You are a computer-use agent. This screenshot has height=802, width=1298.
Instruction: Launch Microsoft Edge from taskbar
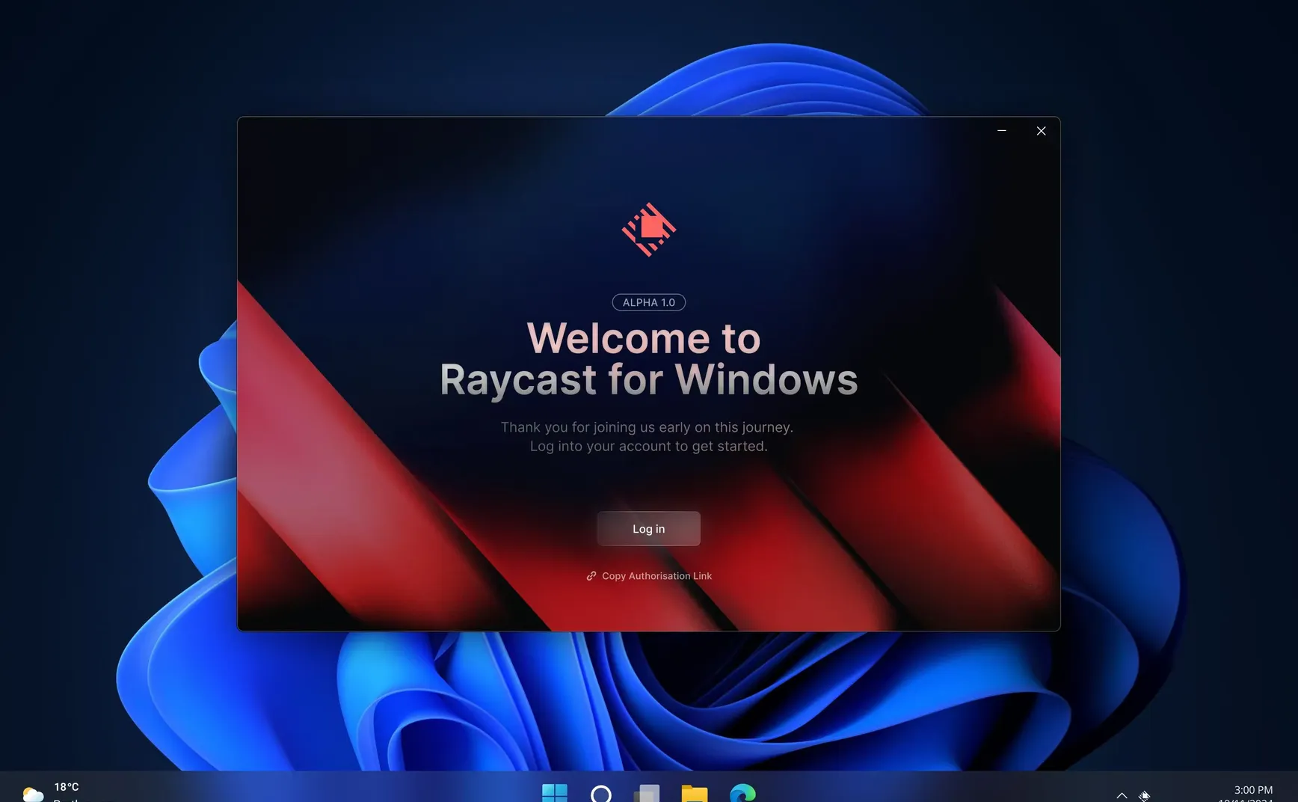[742, 793]
